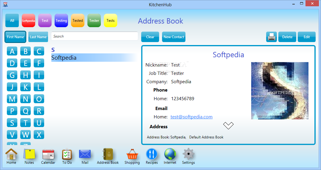The image size is (321, 170).
Task: Filter contacts by letter C
Action: pyautogui.click(x=39, y=51)
